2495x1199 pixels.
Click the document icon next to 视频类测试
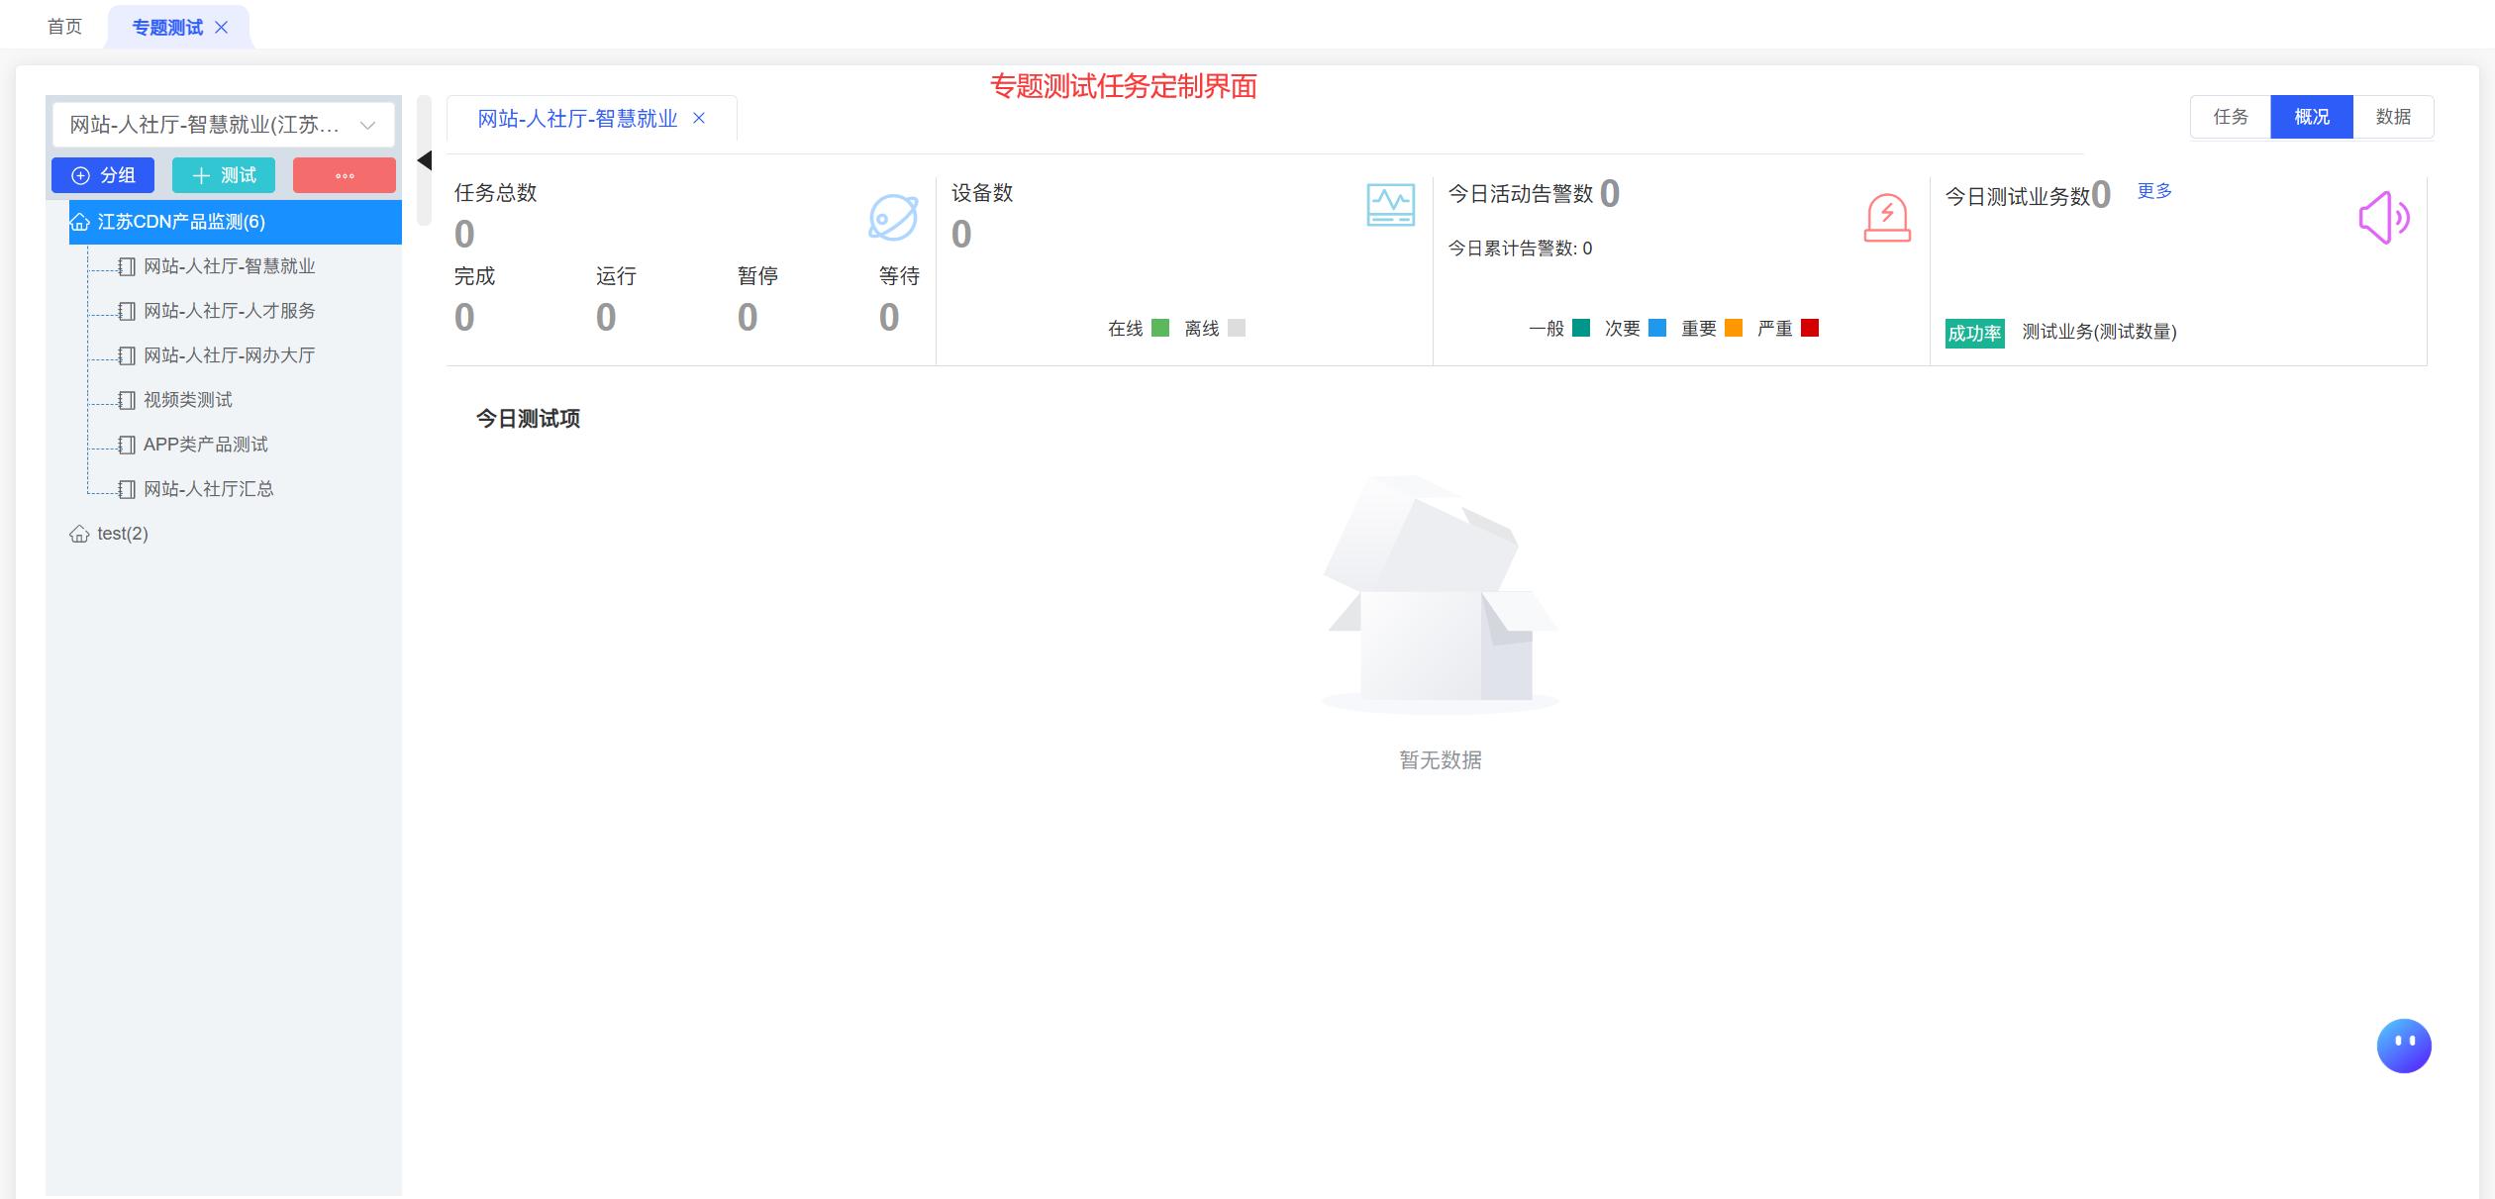[127, 400]
